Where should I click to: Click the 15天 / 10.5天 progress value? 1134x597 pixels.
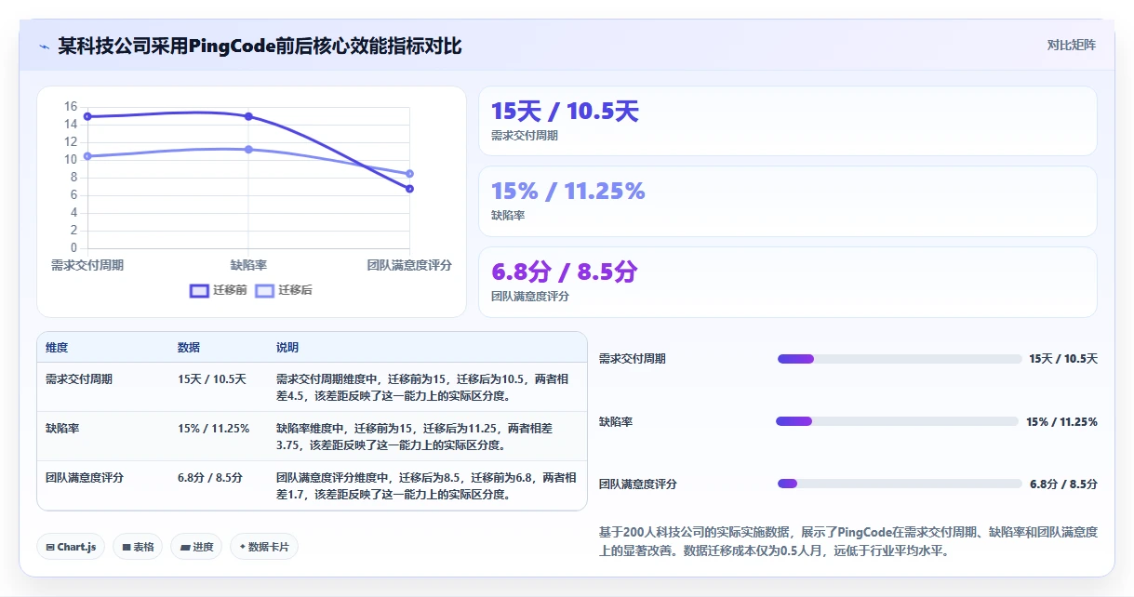coord(1063,359)
